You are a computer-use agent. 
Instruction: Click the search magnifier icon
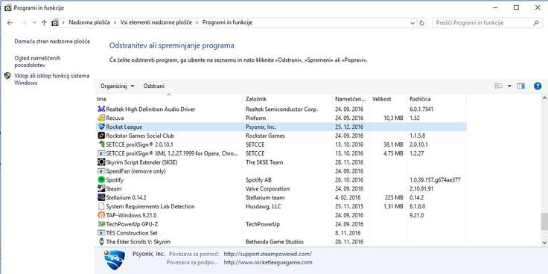[536, 23]
